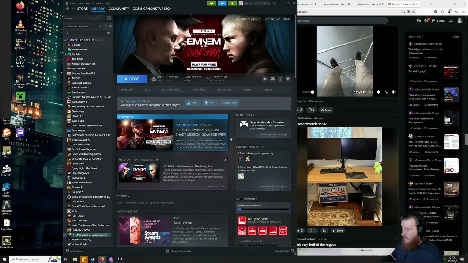This screenshot has width=468, height=263.
Task: Open game settings gear for Hitman
Action: (265, 79)
